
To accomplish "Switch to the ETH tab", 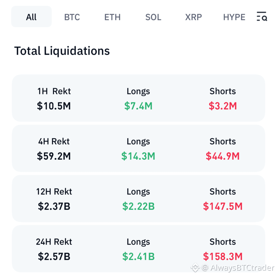I will pos(112,17).
